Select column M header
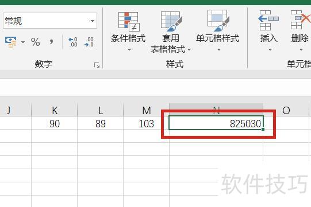 [x=147, y=110]
